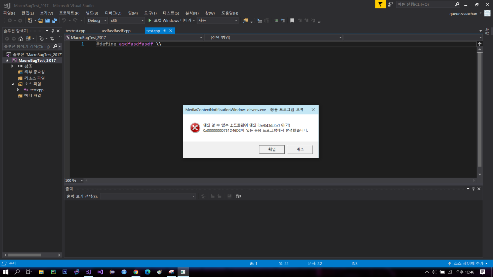Click the pending changes filter icon in 솔루션 탐색기

(x=41, y=39)
